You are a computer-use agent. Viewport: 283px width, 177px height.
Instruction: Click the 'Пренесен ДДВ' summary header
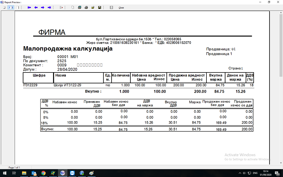pos(92,104)
